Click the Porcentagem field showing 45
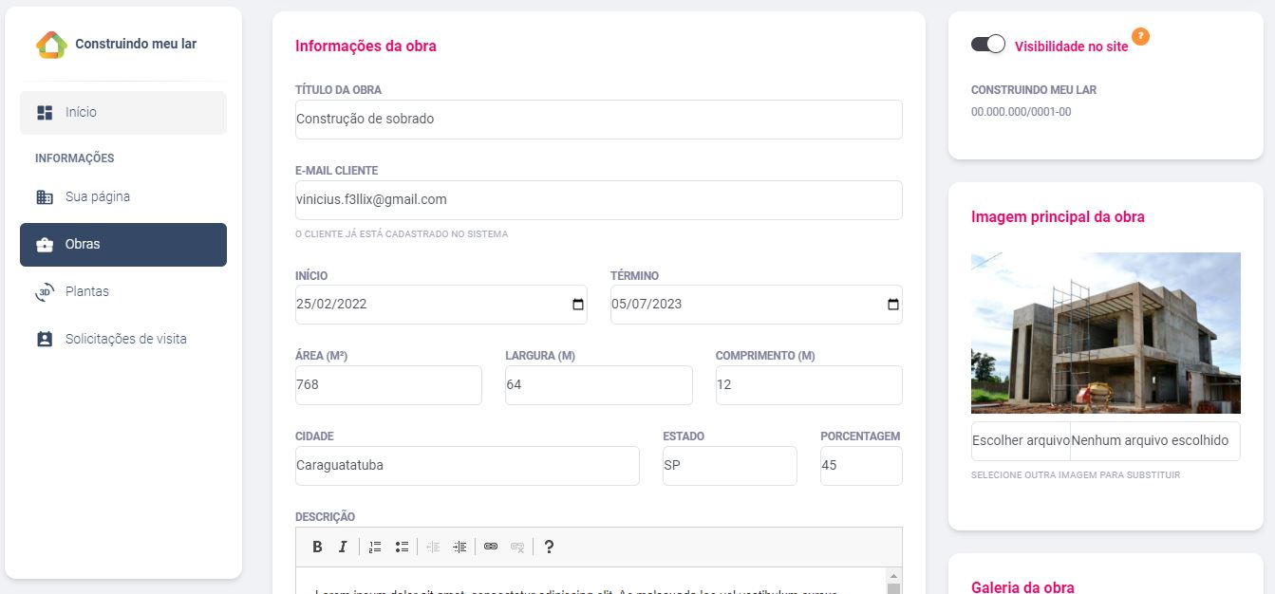 point(861,466)
